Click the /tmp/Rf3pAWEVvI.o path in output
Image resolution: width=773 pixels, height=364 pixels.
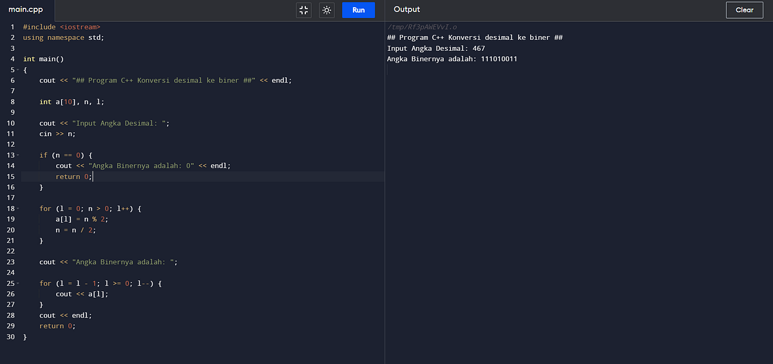tap(422, 27)
